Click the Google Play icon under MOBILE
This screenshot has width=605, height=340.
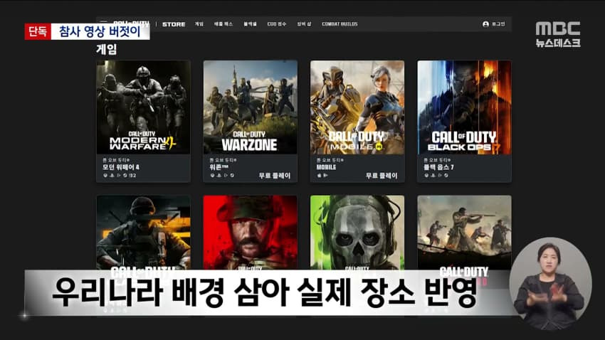click(x=326, y=176)
